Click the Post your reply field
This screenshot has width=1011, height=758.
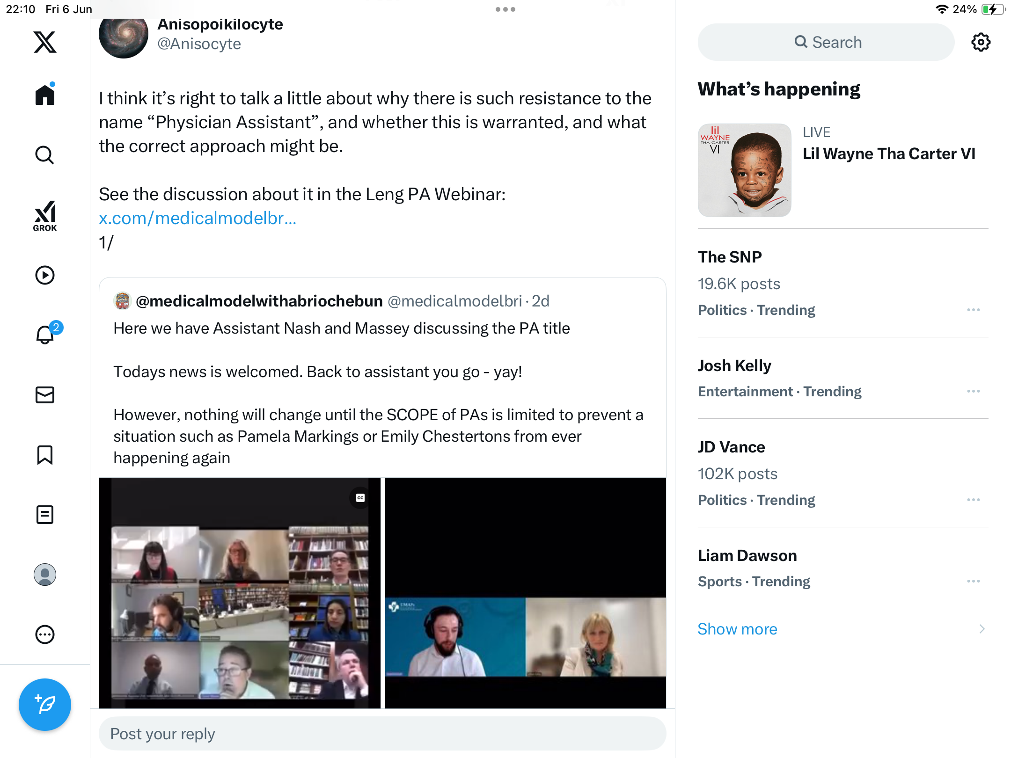point(382,734)
